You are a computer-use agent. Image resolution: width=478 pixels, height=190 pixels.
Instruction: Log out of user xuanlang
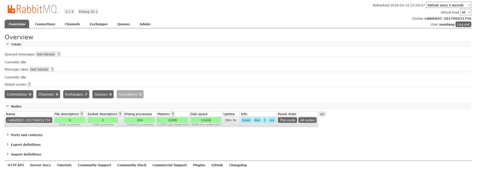(463, 24)
